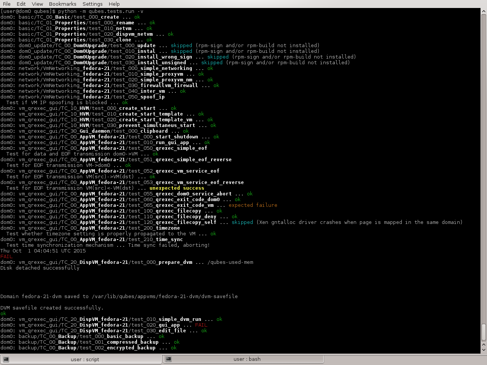Open the Edit menu

(x=21, y=4)
